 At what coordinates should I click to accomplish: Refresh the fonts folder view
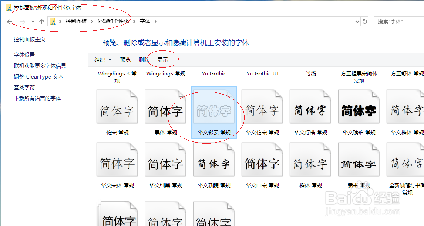tap(365, 22)
